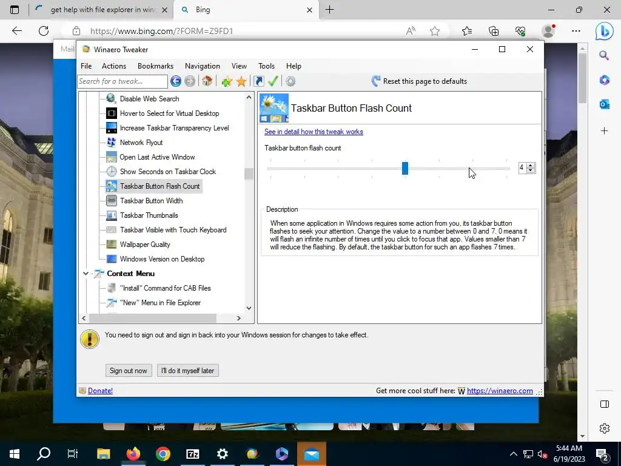Open the Actions menu

click(113, 66)
